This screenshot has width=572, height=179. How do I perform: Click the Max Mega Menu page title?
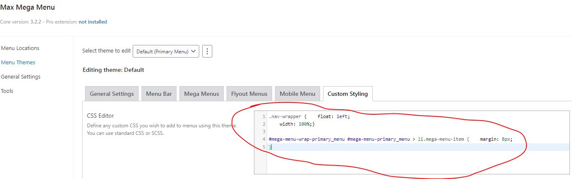27,7
